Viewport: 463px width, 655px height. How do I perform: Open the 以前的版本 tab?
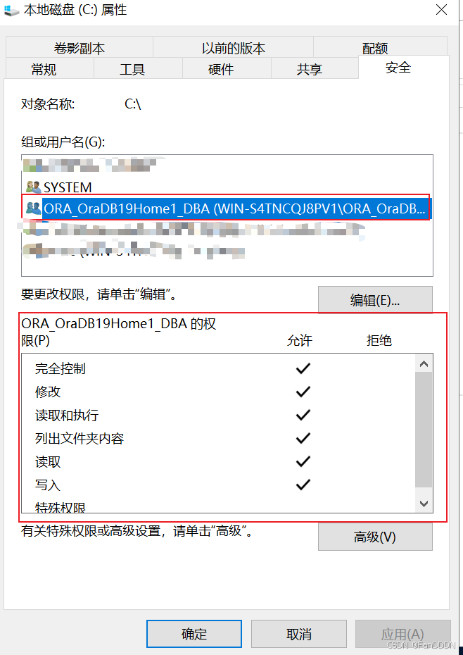pyautogui.click(x=234, y=48)
